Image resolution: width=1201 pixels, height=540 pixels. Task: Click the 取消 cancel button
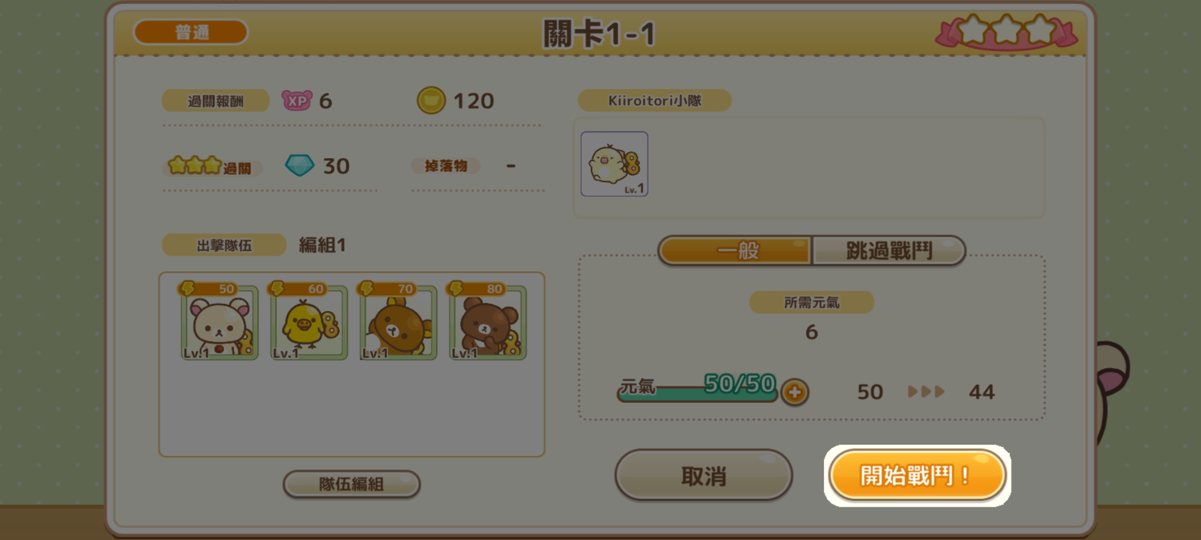coord(703,475)
